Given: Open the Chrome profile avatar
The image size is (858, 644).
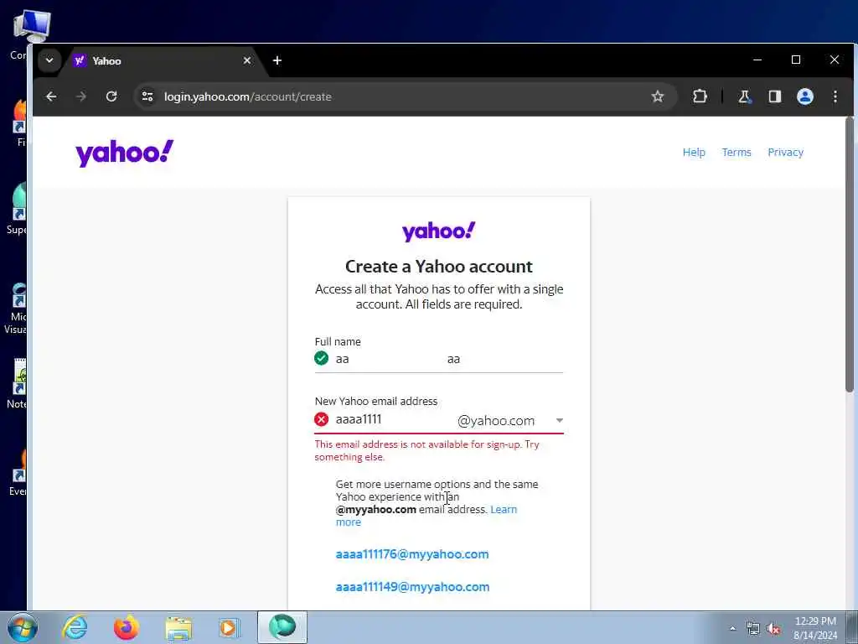Looking at the screenshot, I should [x=805, y=97].
